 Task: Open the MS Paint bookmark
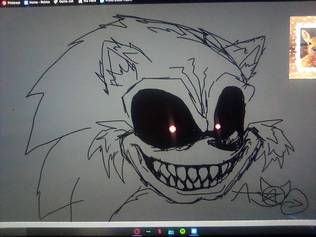(x=88, y=1)
